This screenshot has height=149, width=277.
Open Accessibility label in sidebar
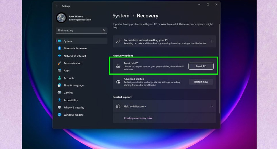click(71, 100)
